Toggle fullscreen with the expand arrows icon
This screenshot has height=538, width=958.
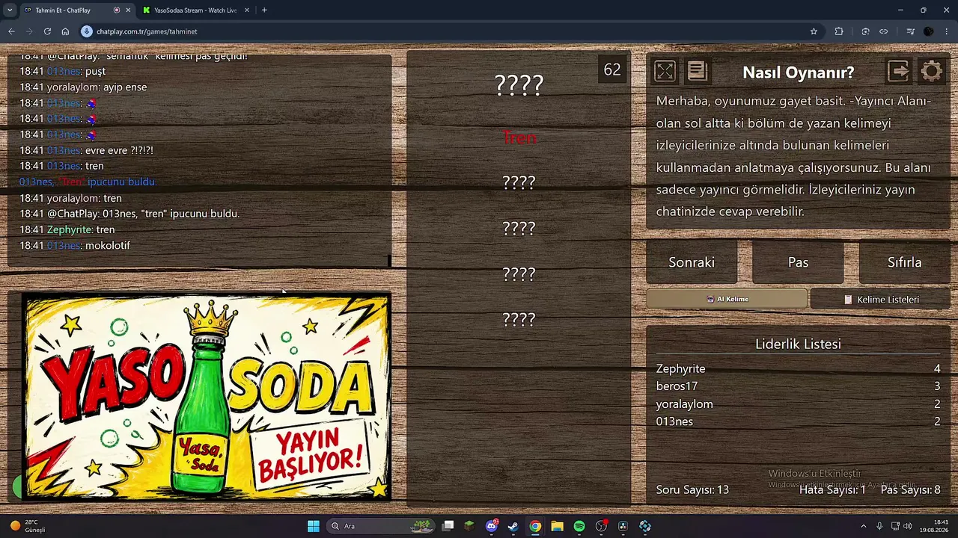[x=665, y=71]
